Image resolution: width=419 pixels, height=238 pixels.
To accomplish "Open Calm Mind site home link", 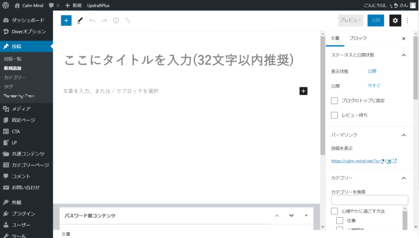I will pyautogui.click(x=29, y=5).
